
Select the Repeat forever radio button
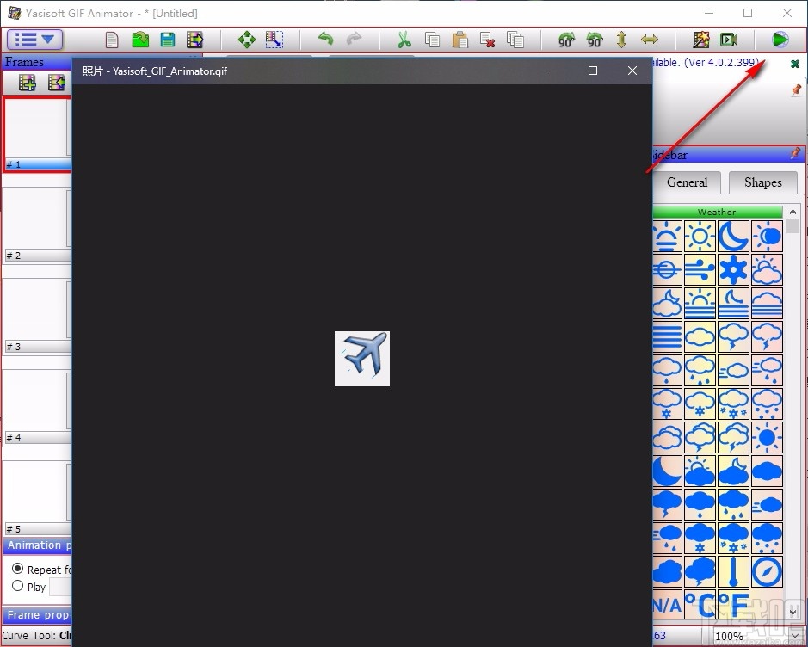(17, 569)
